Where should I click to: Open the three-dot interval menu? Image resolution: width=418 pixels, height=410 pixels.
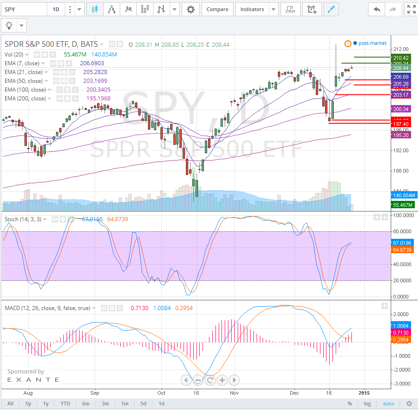click(x=70, y=9)
